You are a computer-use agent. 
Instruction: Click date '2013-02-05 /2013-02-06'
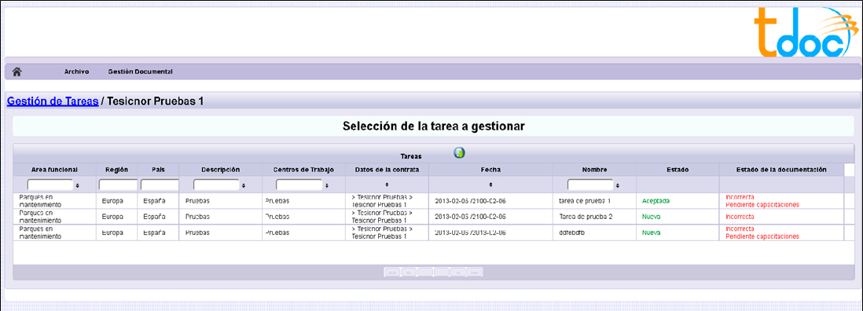pyautogui.click(x=471, y=232)
